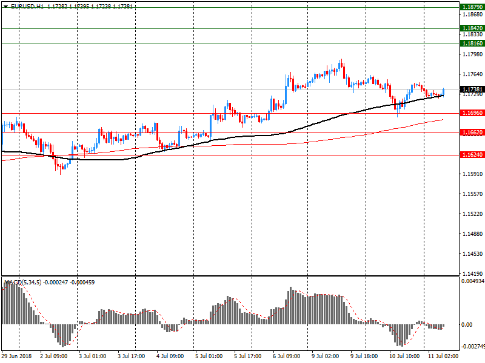485x363 pixels.
Task: Click the 2 Jul 09:00 time label
Action: point(55,356)
